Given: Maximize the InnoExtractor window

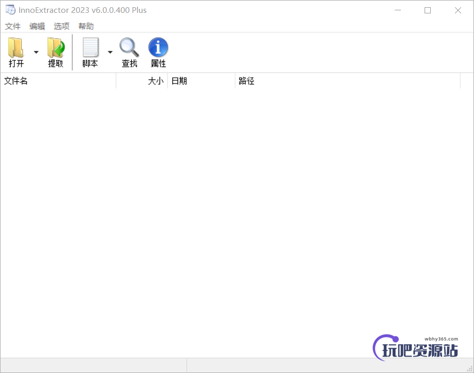Looking at the screenshot, I should [x=428, y=10].
